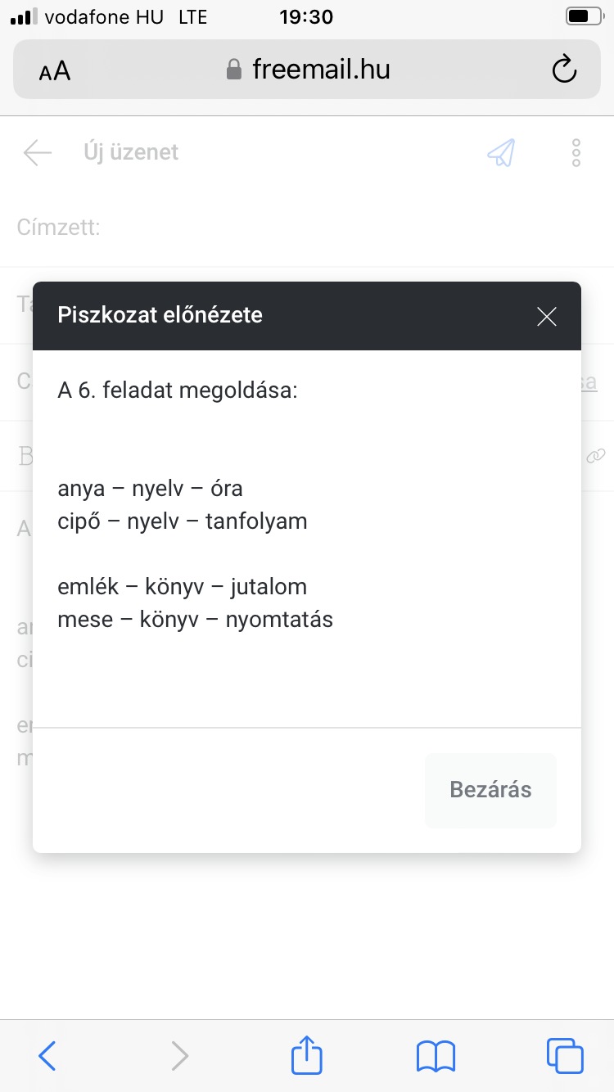This screenshot has height=1092, width=614.
Task: Close the Piszkozat előnézete dialog with the X
Action: point(546,317)
